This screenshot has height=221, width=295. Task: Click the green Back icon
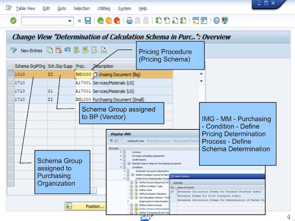coord(100,20)
